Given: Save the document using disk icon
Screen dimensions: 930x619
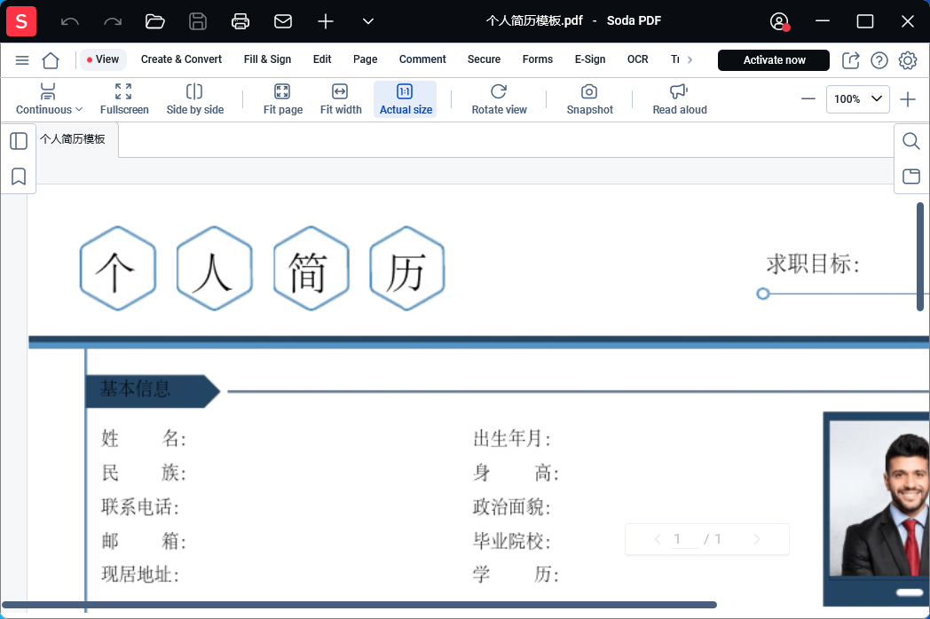Looking at the screenshot, I should 198,22.
